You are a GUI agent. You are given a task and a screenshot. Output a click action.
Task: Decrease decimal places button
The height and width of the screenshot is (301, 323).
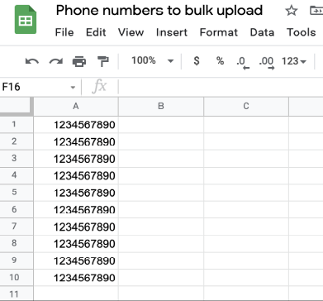243,63
